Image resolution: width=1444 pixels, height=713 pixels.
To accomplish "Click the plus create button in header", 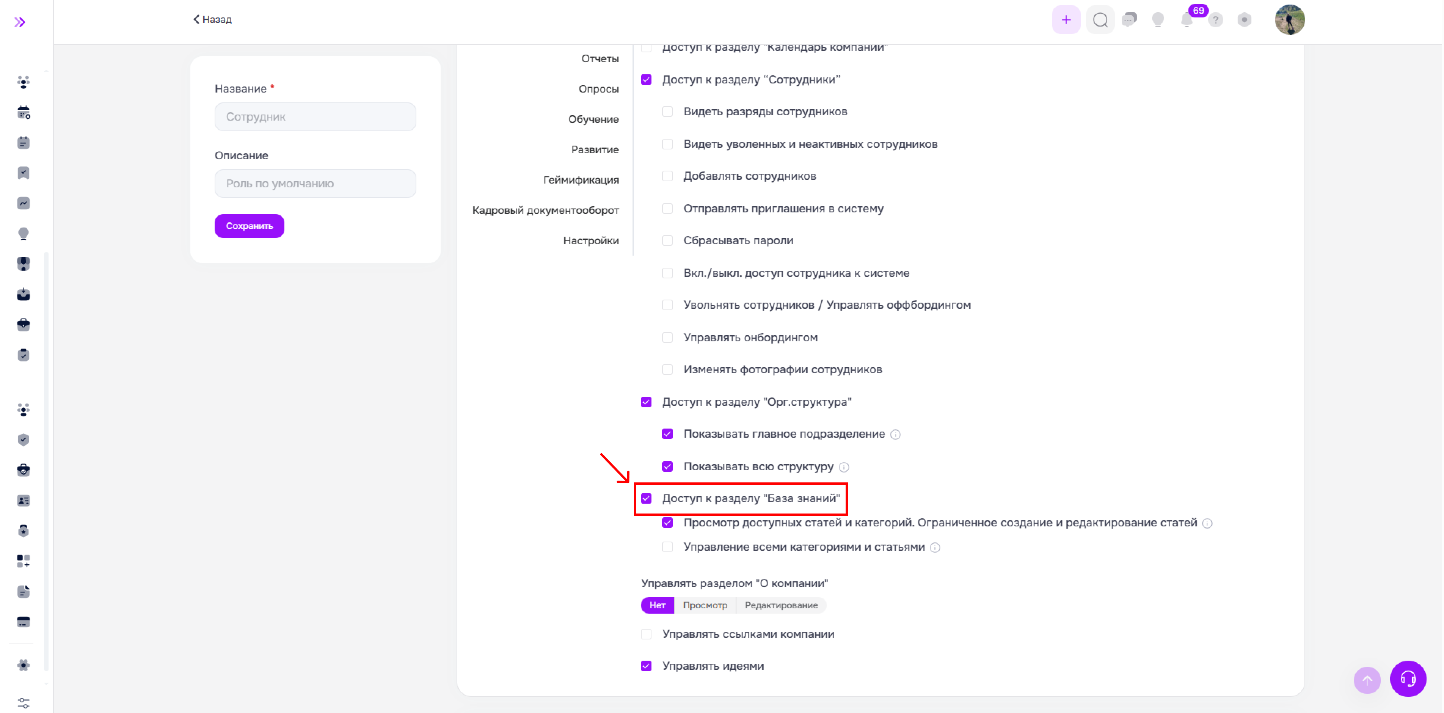I will (1066, 20).
